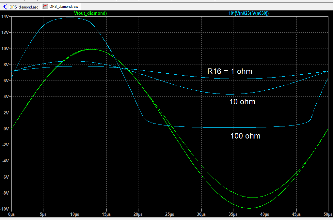Viewport: 333px width, 220px height.
Task: Select the 10*(V(n023)-V(n030)) trace label
Action: point(248,13)
